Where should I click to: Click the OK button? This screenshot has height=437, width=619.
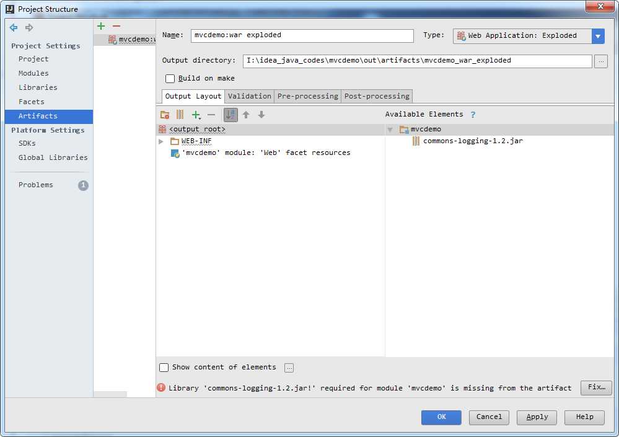click(x=441, y=417)
